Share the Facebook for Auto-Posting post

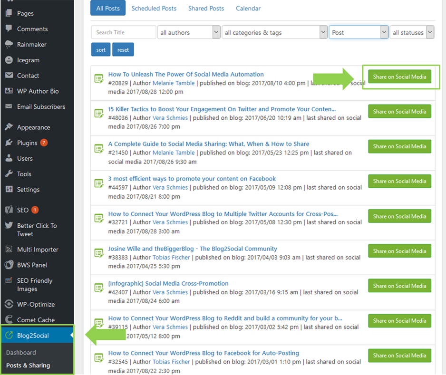coord(399,356)
